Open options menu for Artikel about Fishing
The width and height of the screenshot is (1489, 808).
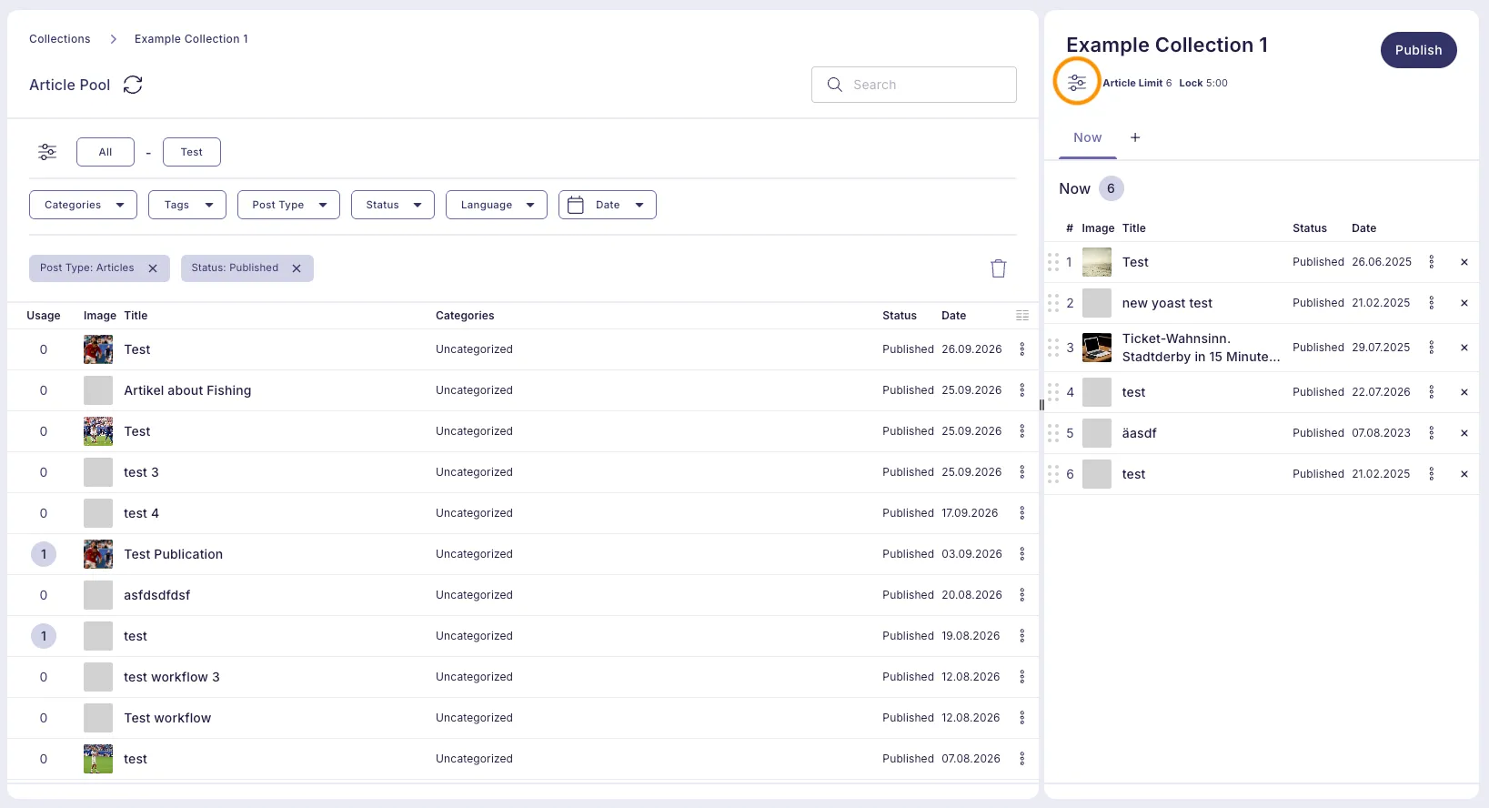coord(1022,390)
